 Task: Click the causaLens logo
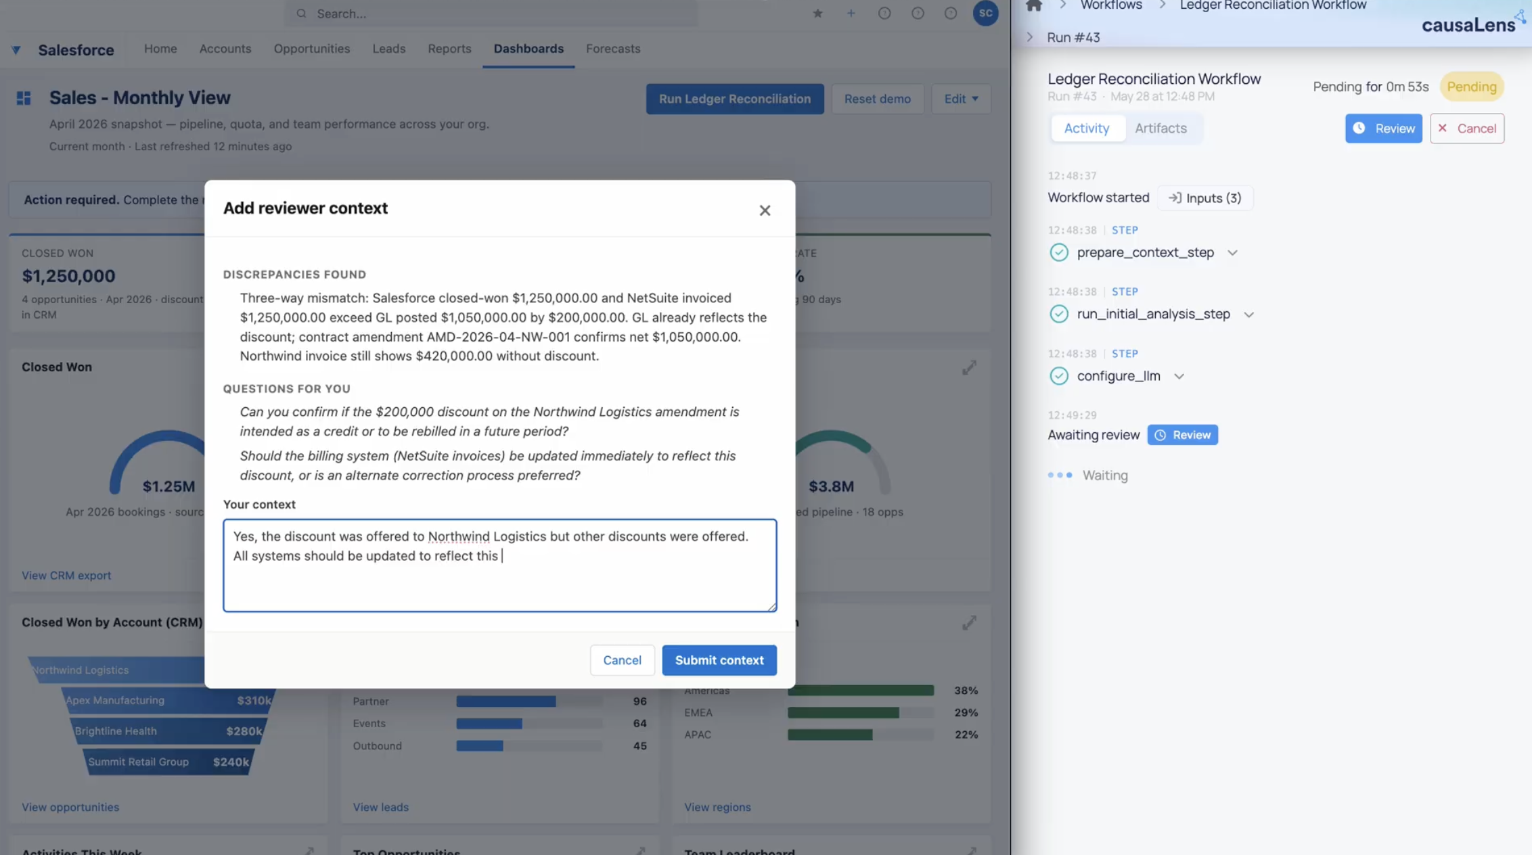click(1473, 23)
